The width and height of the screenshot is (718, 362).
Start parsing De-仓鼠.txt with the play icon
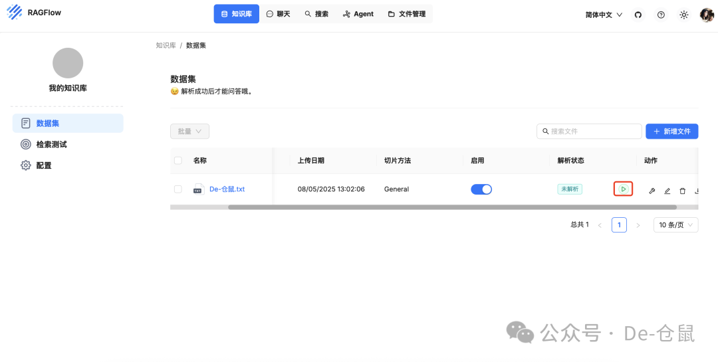pos(623,189)
